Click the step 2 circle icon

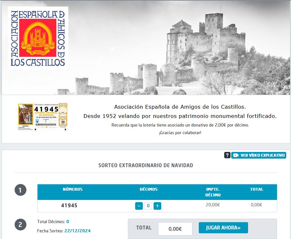[20, 224]
